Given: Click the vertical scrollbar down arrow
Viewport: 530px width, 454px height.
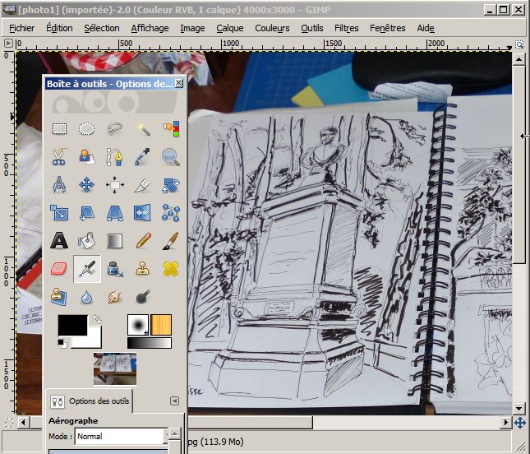Looking at the screenshot, I should pyautogui.click(x=518, y=408).
